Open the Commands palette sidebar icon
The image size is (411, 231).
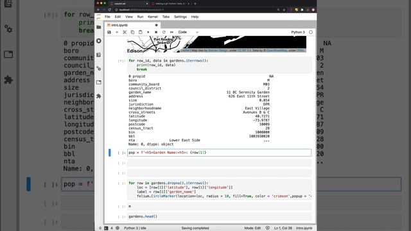(99, 55)
